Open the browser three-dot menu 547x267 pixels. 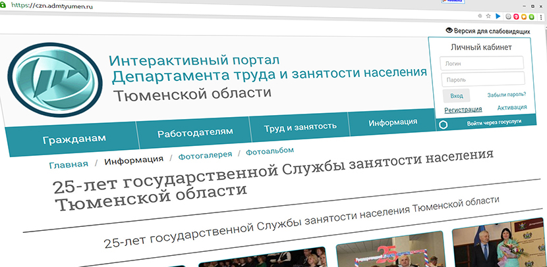click(x=541, y=16)
